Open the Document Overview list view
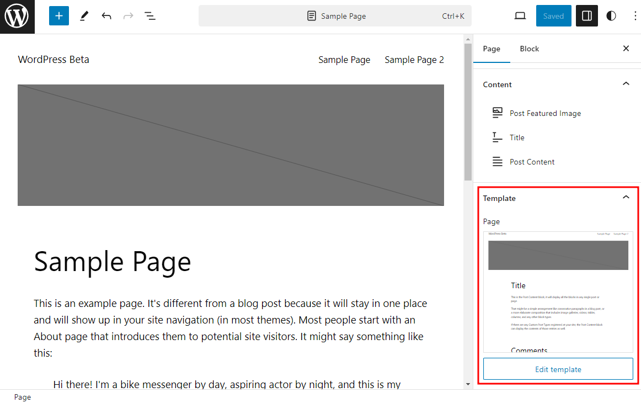This screenshot has width=641, height=403. tap(150, 16)
